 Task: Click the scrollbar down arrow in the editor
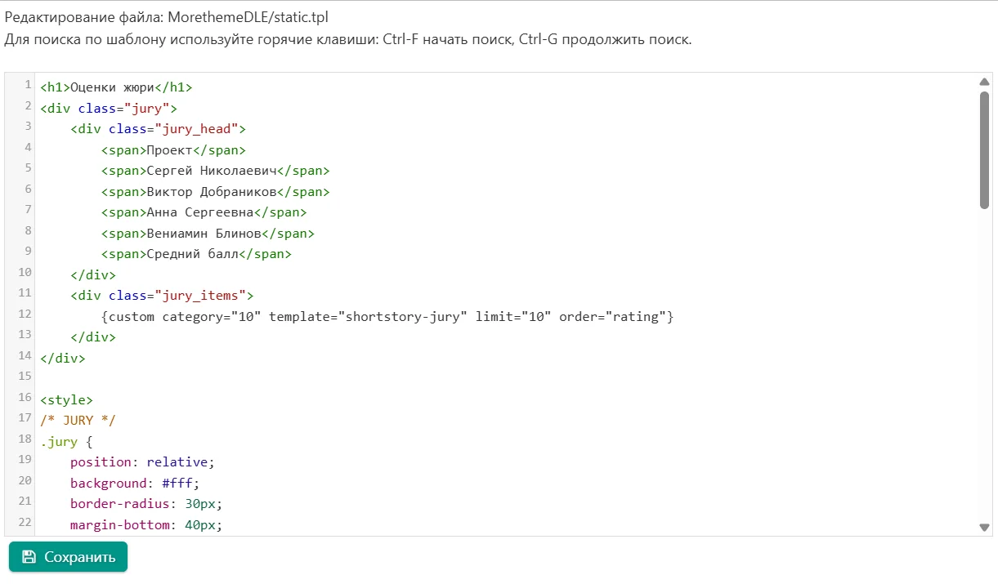(x=984, y=528)
